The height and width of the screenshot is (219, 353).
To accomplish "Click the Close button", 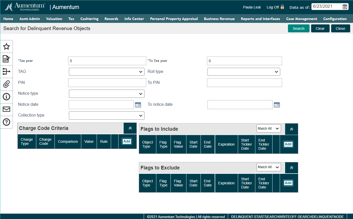I will pyautogui.click(x=340, y=28).
